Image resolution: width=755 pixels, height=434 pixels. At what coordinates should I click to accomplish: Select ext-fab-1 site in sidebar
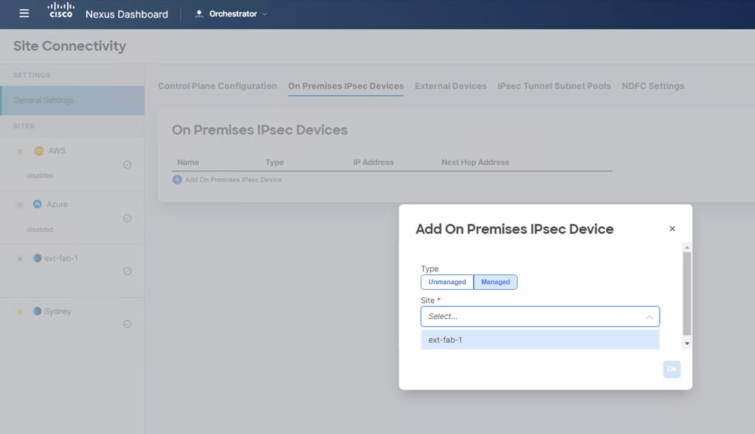click(72, 271)
